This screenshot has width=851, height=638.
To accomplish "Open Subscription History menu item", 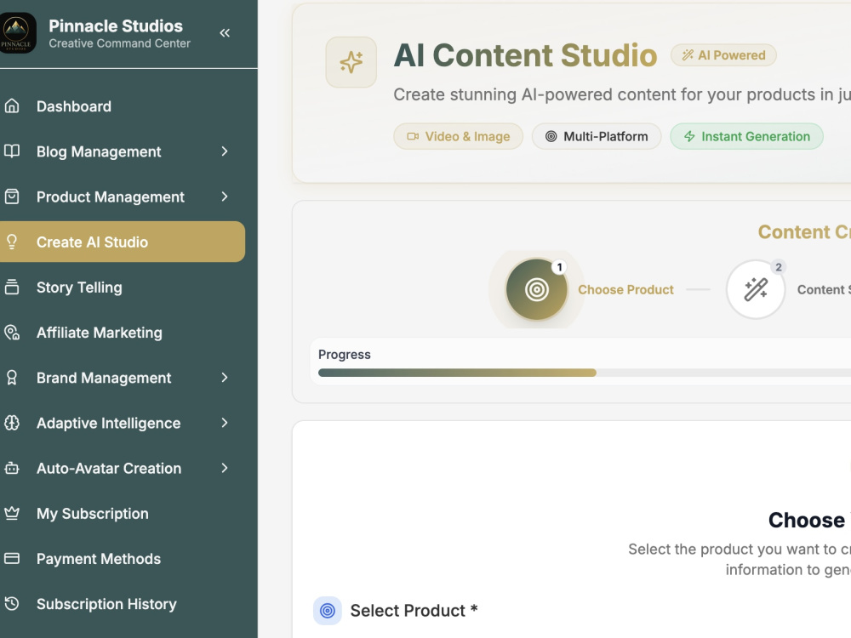I will click(123, 604).
